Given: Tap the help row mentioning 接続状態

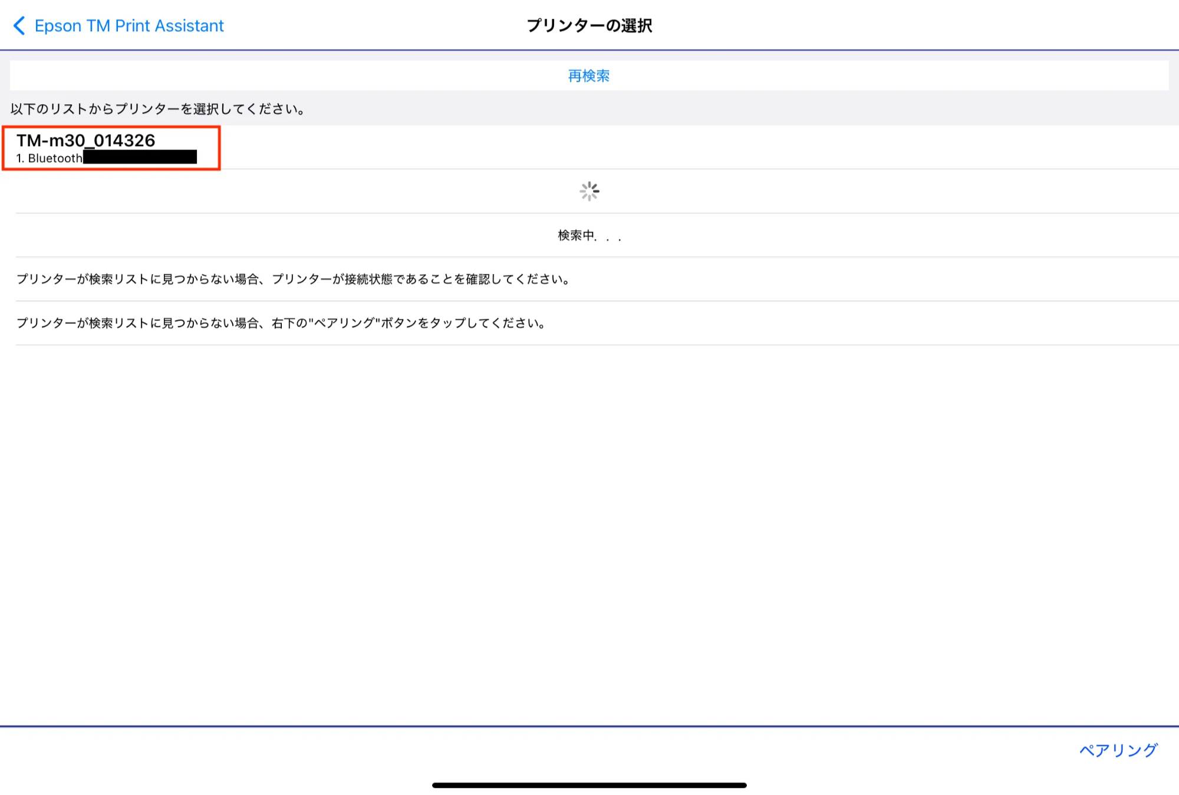Looking at the screenshot, I should click(x=293, y=279).
